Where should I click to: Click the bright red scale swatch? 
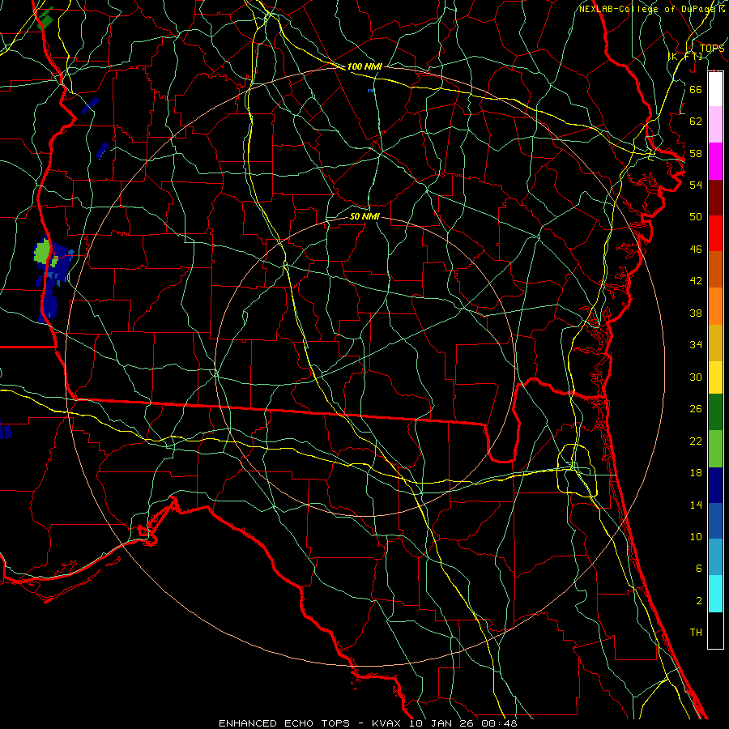coord(715,233)
